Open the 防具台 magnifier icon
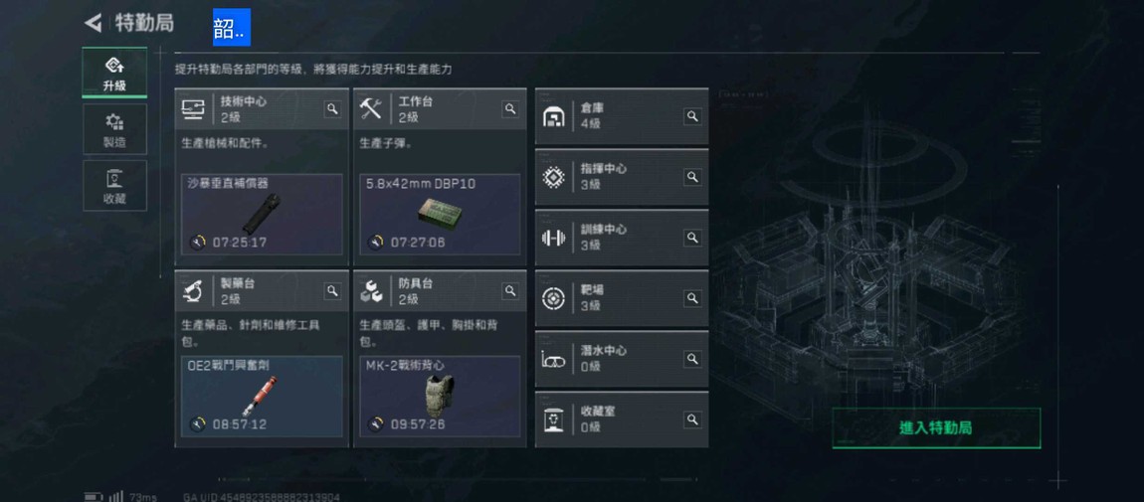This screenshot has width=1144, height=502. tap(510, 290)
